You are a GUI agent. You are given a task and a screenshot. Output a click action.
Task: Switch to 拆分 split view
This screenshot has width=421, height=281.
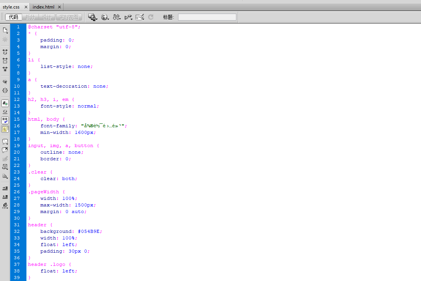click(30, 17)
